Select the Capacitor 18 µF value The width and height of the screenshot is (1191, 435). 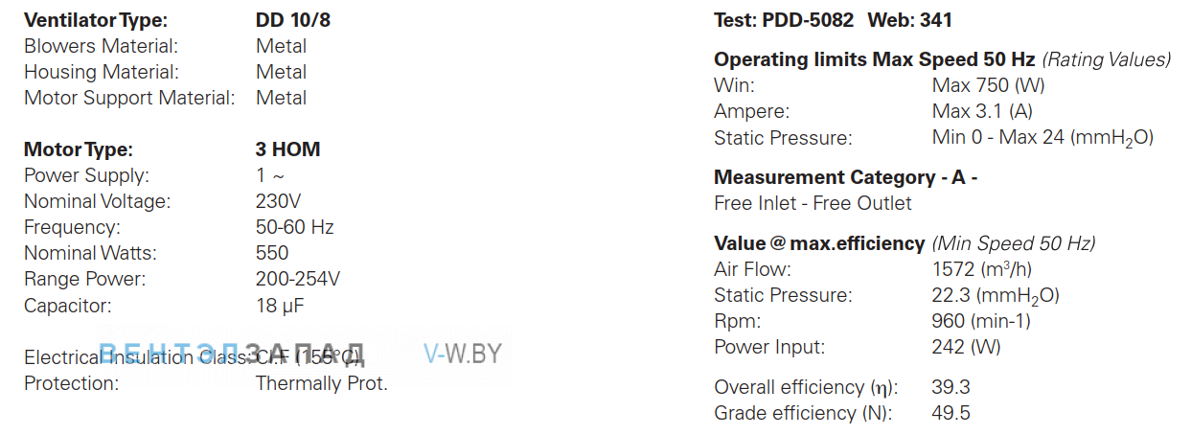pyautogui.click(x=280, y=306)
